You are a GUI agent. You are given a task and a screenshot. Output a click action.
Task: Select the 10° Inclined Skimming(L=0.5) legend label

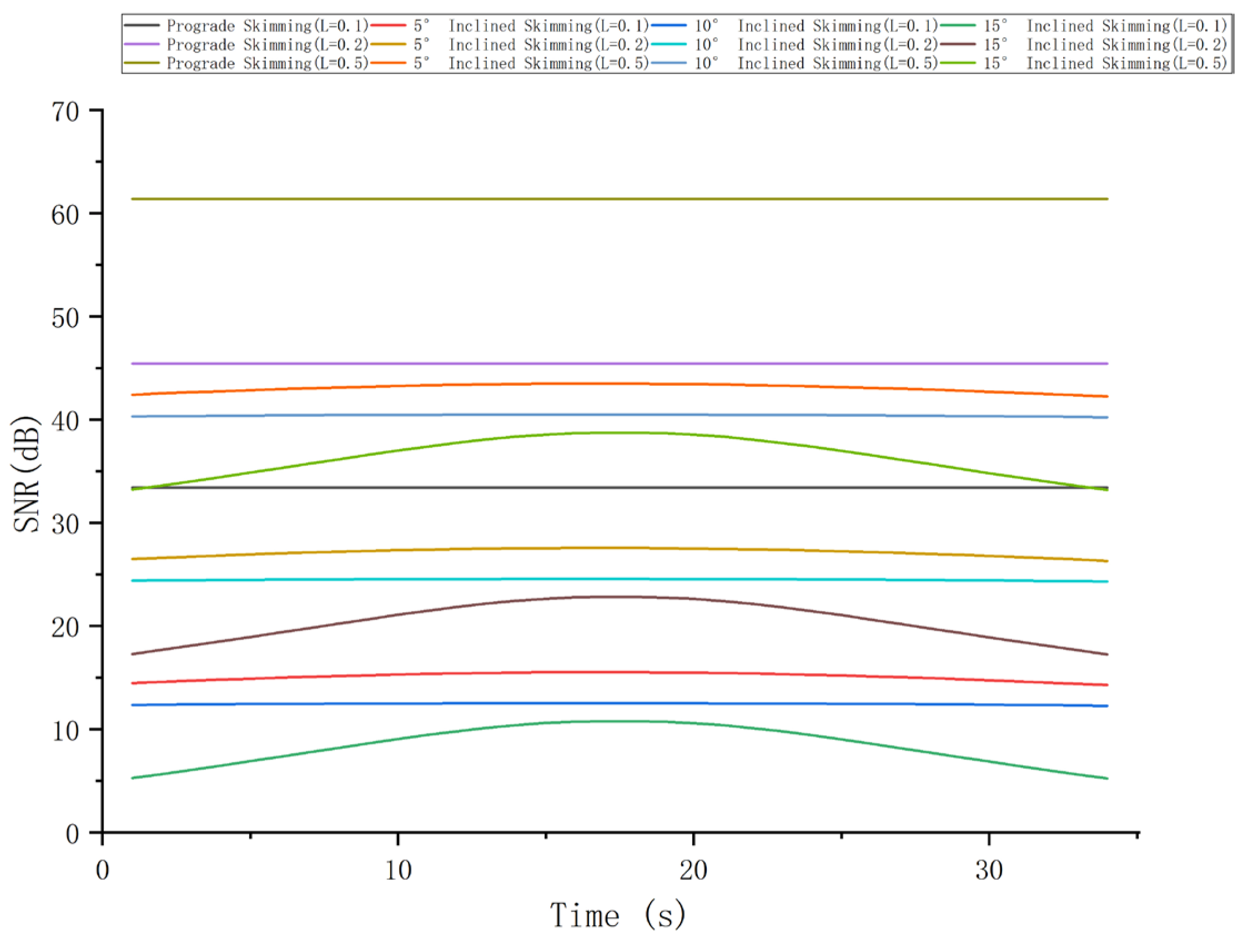[x=816, y=63]
